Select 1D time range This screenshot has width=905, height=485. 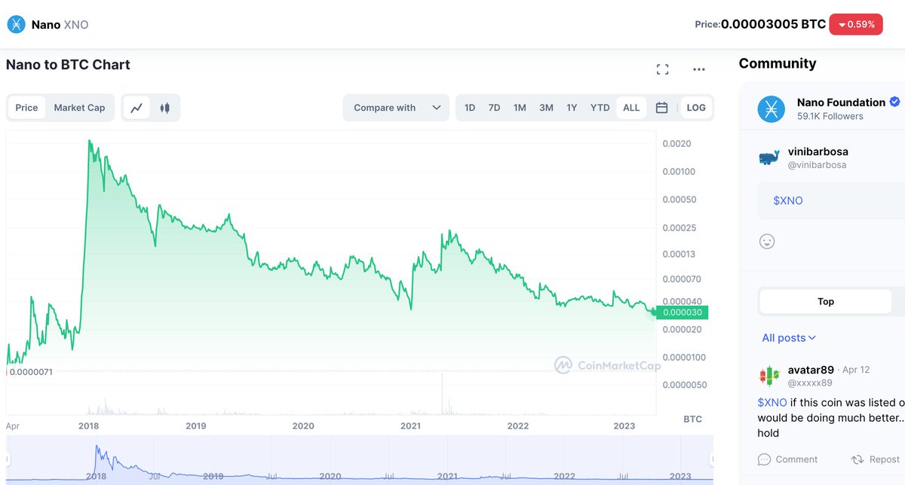pyautogui.click(x=470, y=108)
